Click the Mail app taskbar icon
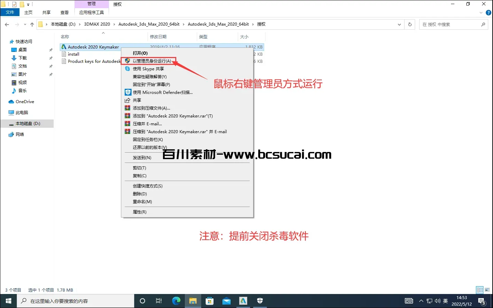 point(227,301)
